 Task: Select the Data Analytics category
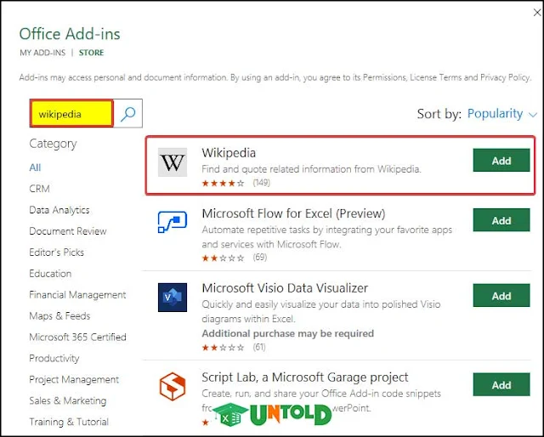click(59, 210)
